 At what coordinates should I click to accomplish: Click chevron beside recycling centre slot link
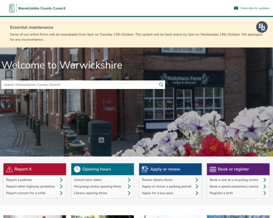point(265,180)
